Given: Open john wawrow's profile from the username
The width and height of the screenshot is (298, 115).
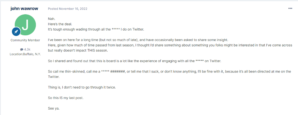Looking at the screenshot, I should [x=24, y=9].
